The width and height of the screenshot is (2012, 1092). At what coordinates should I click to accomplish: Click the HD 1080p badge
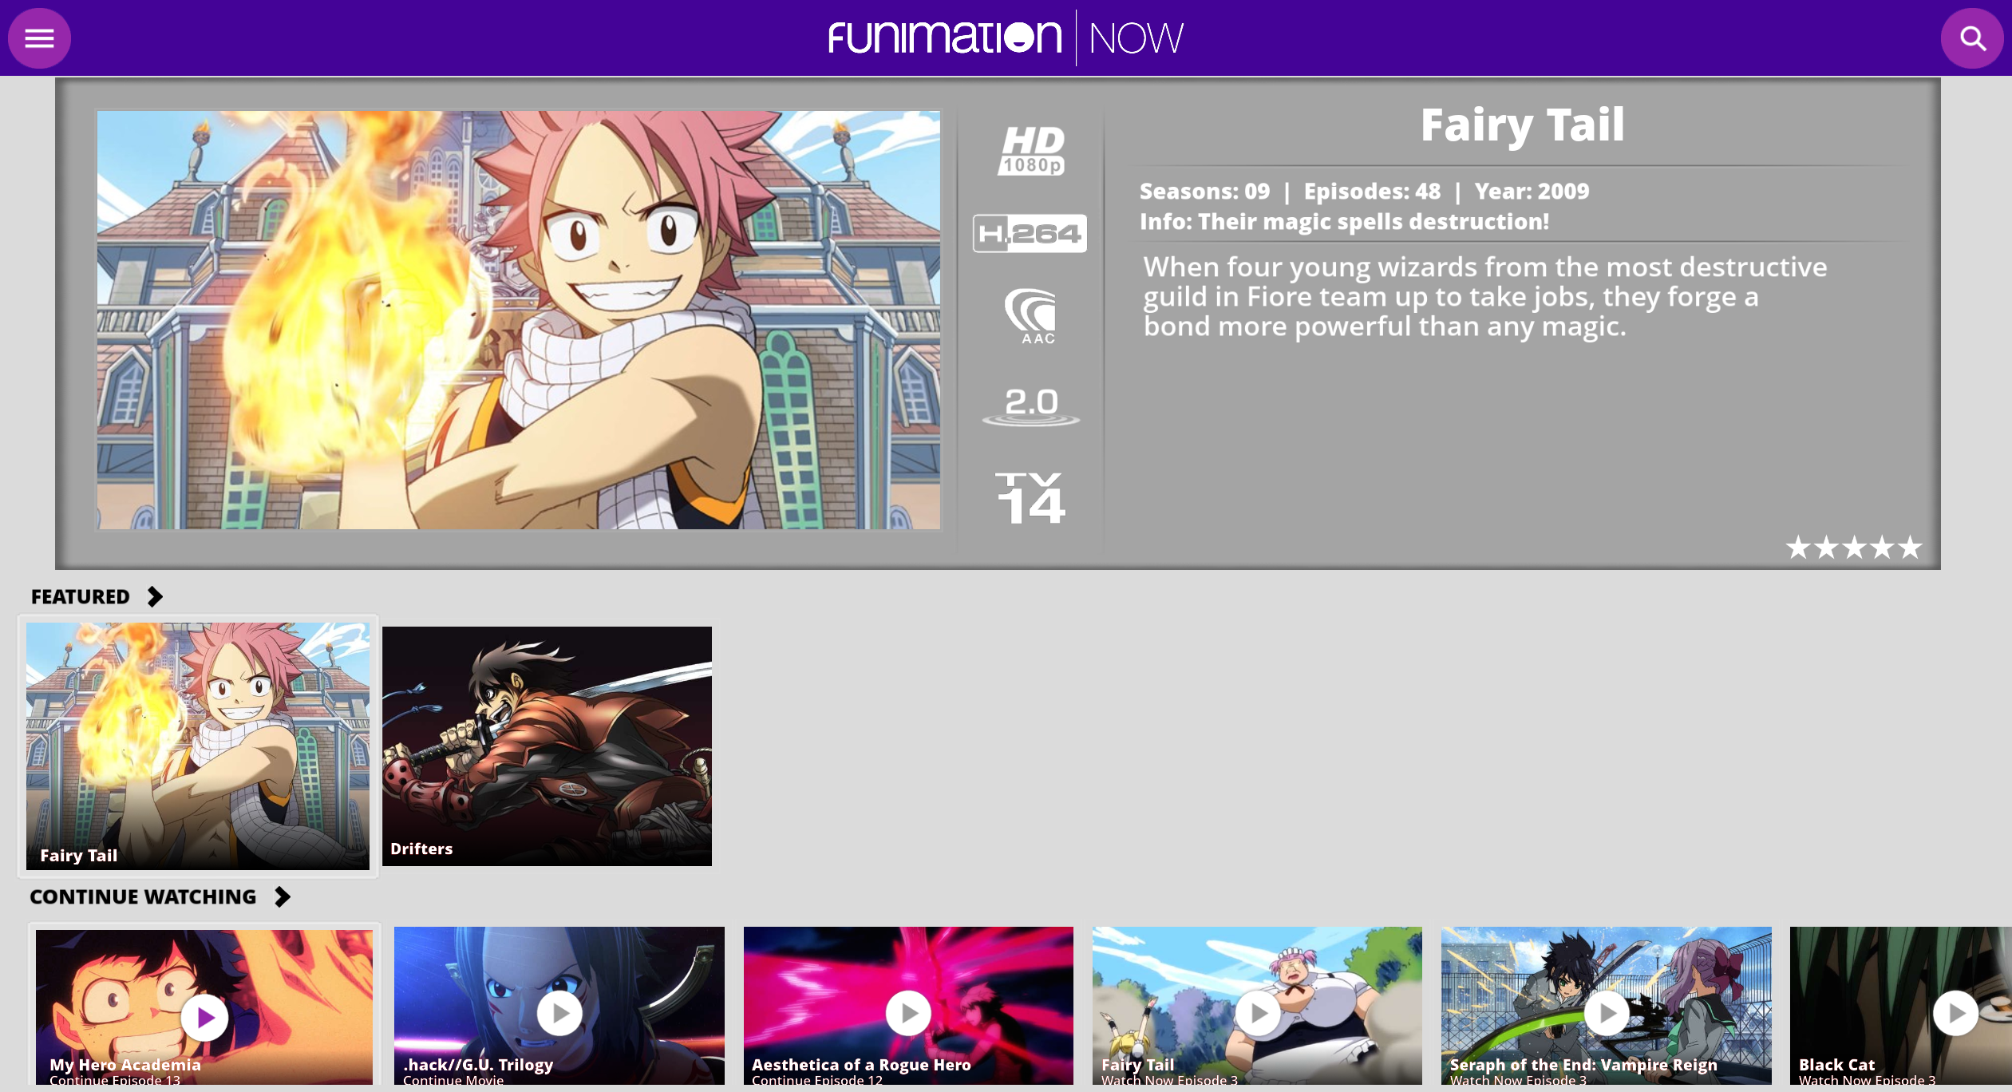[x=1031, y=151]
